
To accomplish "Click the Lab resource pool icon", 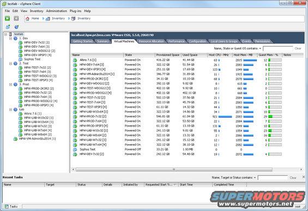I will [x=15, y=109].
